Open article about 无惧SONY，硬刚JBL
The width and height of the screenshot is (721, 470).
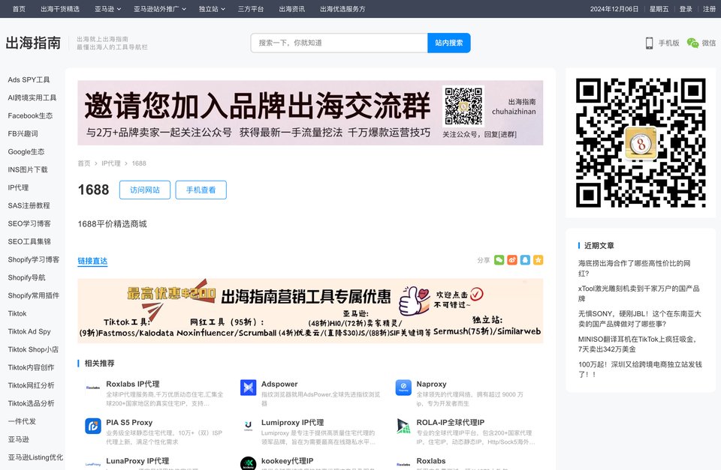640,319
